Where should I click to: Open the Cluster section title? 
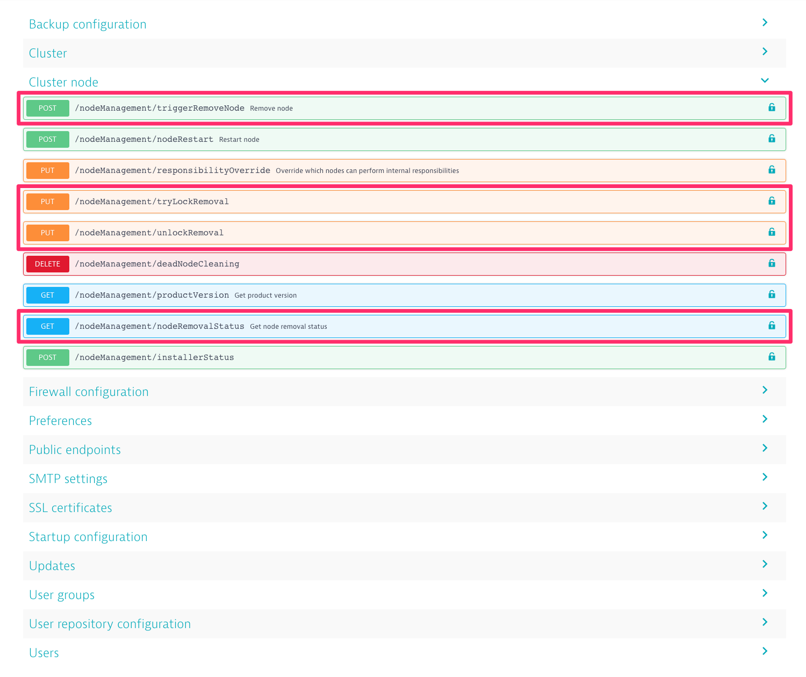click(48, 53)
